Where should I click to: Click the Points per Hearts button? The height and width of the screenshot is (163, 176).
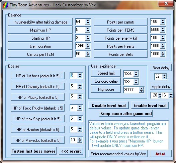coord(121,46)
